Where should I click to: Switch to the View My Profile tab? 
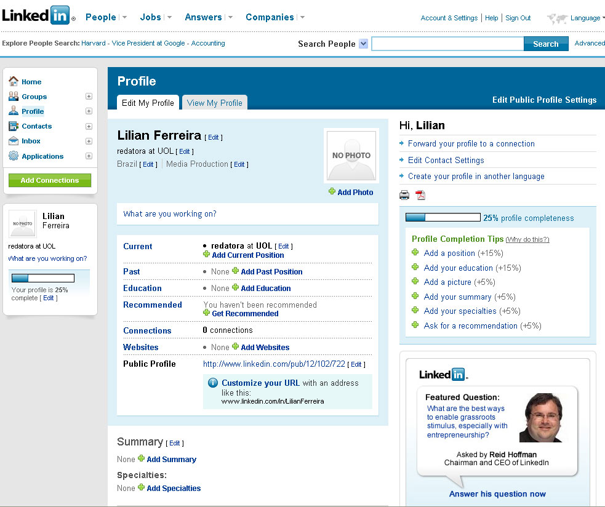pos(215,103)
